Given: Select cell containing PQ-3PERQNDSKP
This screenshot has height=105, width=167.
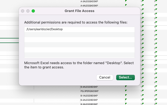Looking at the screenshot, I should click(103, 91).
